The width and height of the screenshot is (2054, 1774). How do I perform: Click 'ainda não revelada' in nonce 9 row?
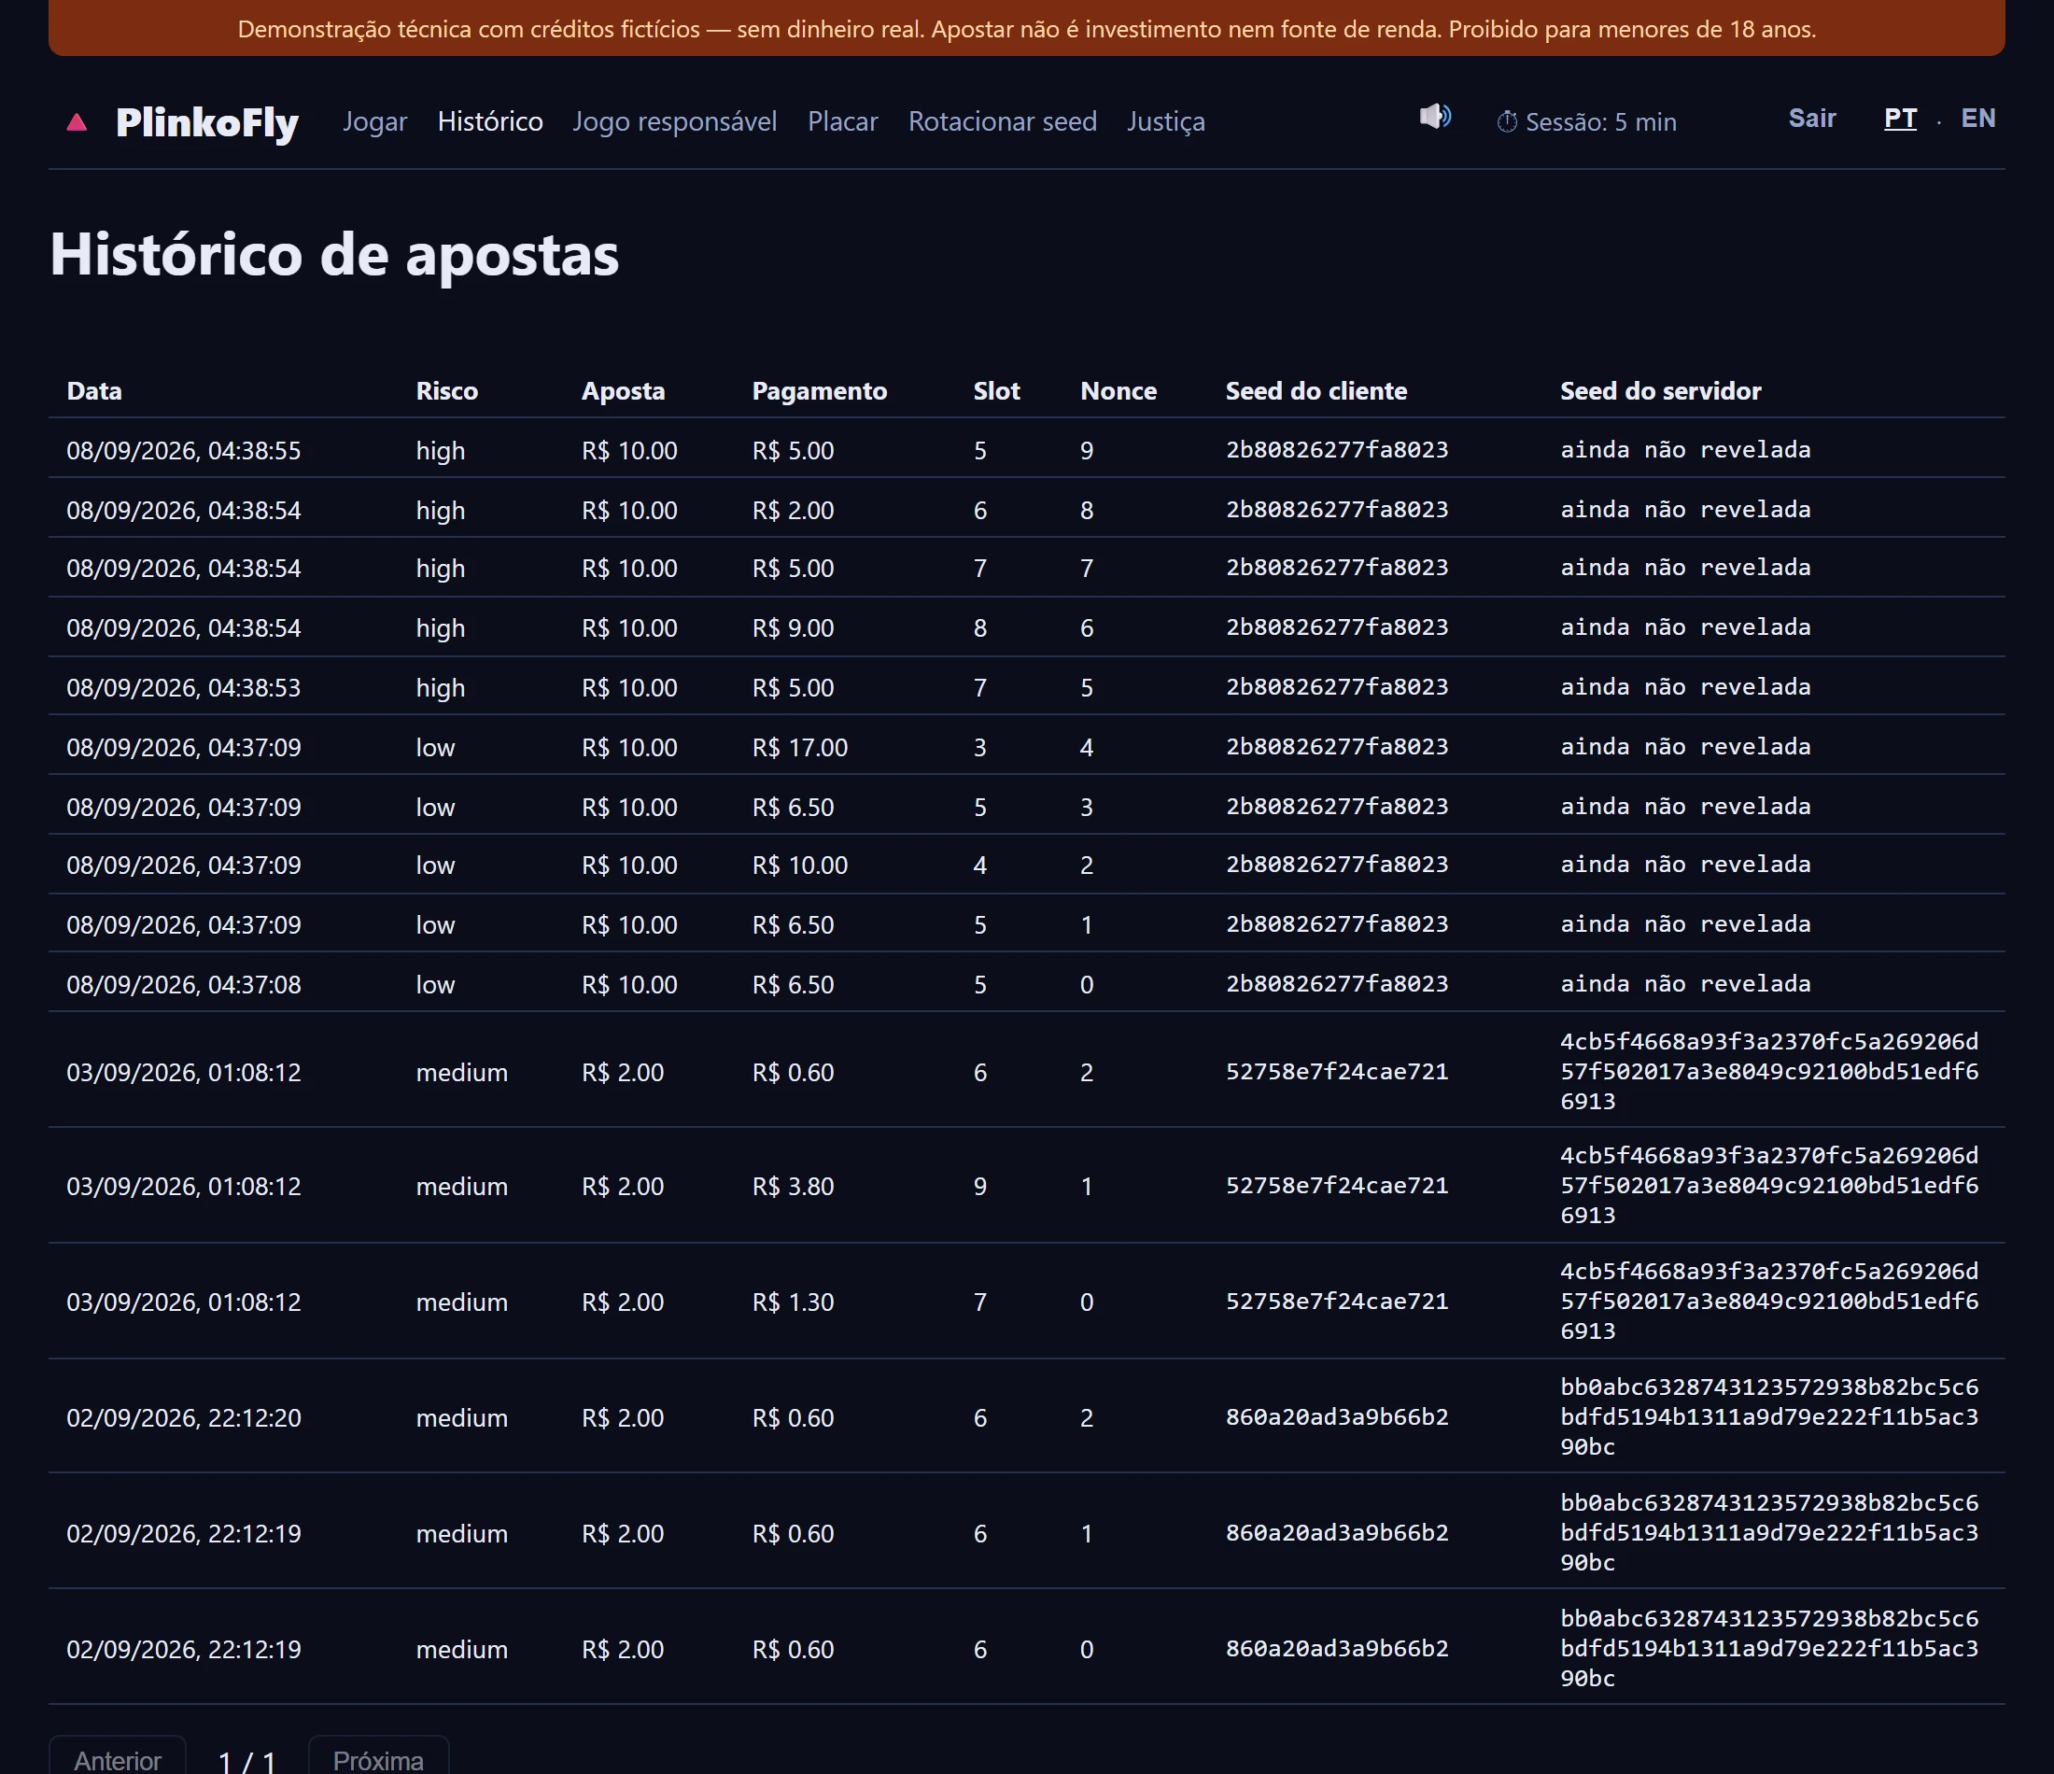(1685, 449)
